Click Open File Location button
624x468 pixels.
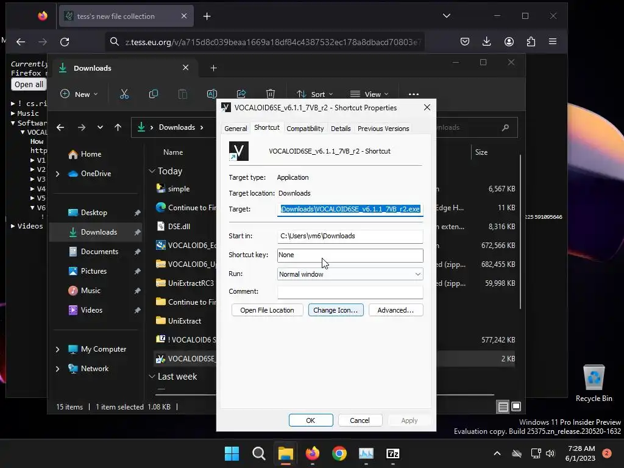coord(267,310)
